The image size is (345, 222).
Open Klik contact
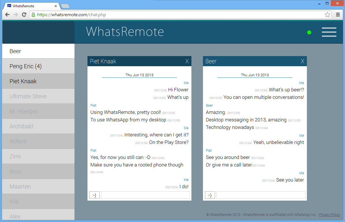[38, 201]
